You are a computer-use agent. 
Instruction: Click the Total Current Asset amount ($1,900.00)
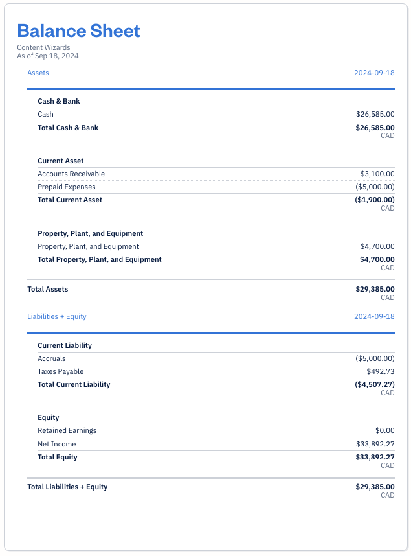pyautogui.click(x=374, y=200)
